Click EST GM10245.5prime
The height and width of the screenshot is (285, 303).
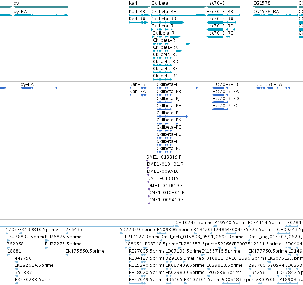(x=194, y=223)
